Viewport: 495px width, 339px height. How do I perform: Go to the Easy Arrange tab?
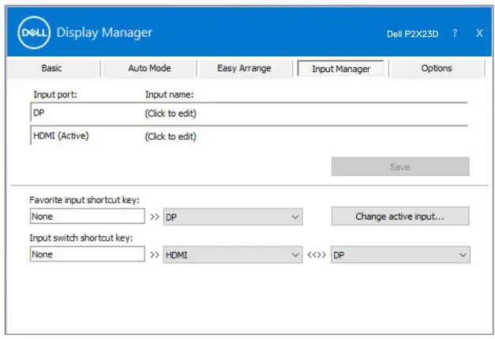(244, 68)
